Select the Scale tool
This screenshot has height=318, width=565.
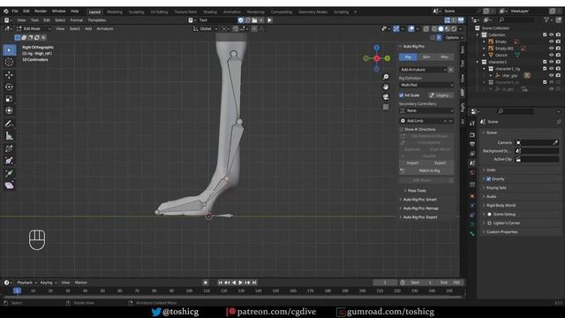tap(9, 99)
